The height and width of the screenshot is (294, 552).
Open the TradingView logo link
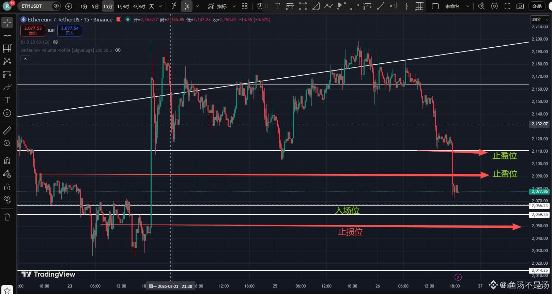48,274
